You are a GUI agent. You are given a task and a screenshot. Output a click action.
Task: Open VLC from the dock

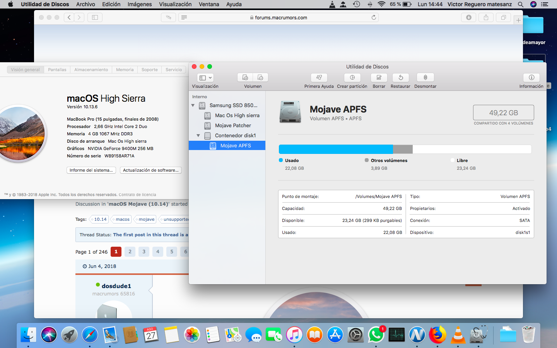click(458, 335)
